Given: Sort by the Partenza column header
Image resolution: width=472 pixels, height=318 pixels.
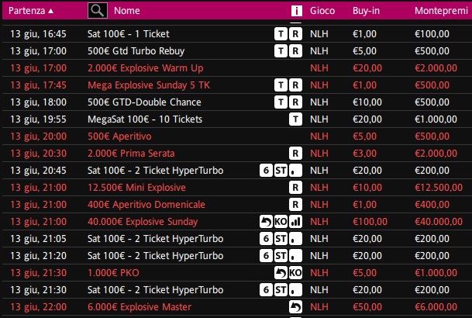Looking at the screenshot, I should click(26, 11).
